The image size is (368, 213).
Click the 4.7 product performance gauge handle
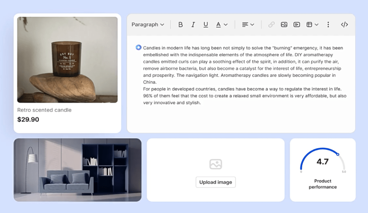pyautogui.click(x=337, y=154)
